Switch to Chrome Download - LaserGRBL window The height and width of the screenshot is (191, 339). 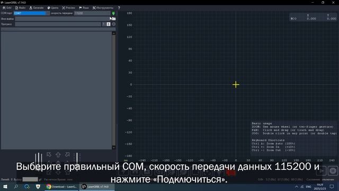[61, 187]
